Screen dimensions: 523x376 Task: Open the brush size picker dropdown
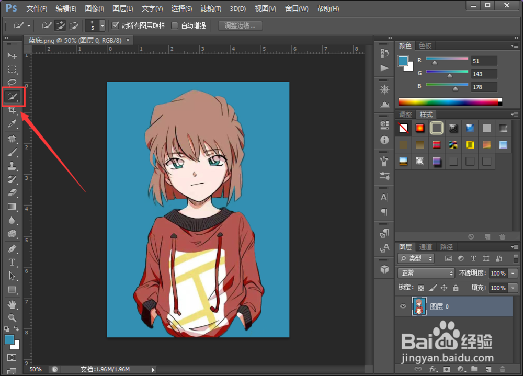click(103, 25)
